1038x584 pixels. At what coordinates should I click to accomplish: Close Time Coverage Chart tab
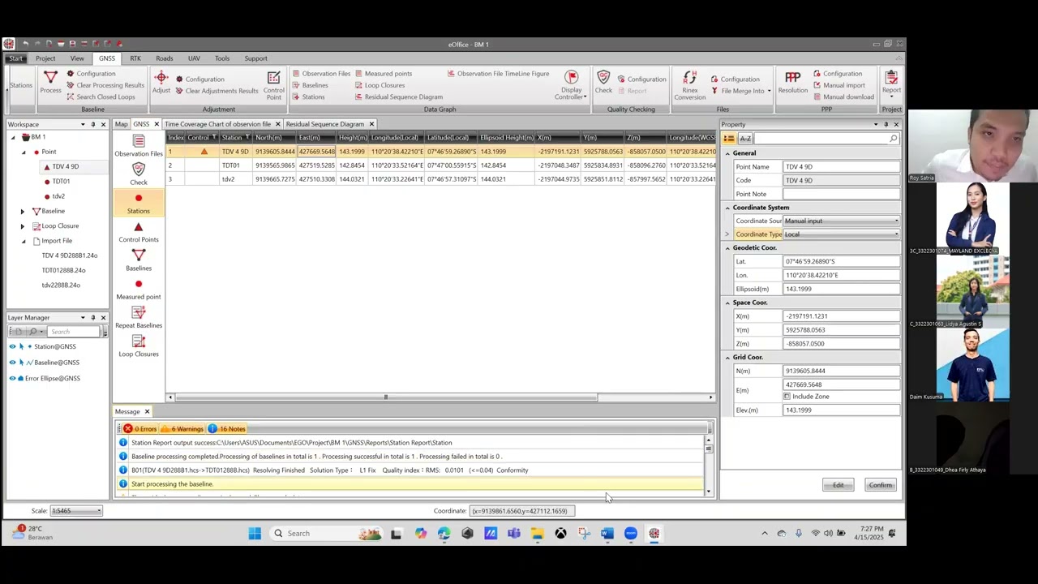pyautogui.click(x=277, y=124)
